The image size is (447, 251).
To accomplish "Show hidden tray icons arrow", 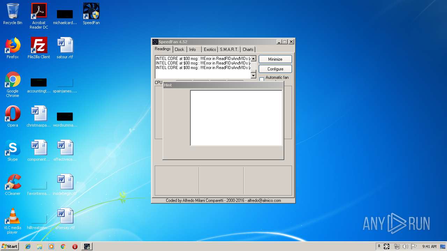I will tap(379, 246).
